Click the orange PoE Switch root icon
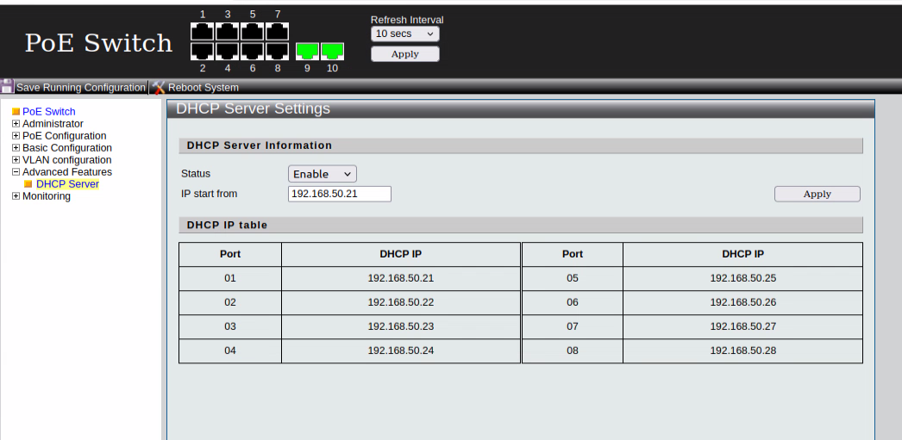Screen dimensions: 902x440 (16, 112)
